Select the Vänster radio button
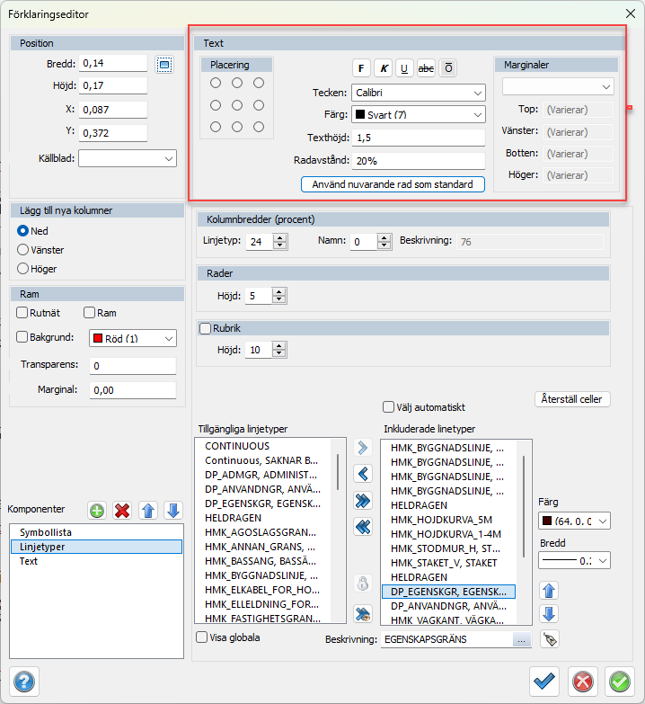This screenshot has width=645, height=704. (24, 250)
